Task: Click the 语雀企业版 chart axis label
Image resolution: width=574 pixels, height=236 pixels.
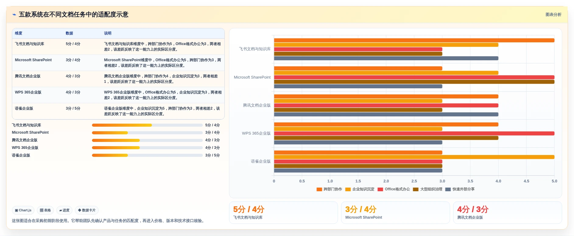Action: (261, 161)
